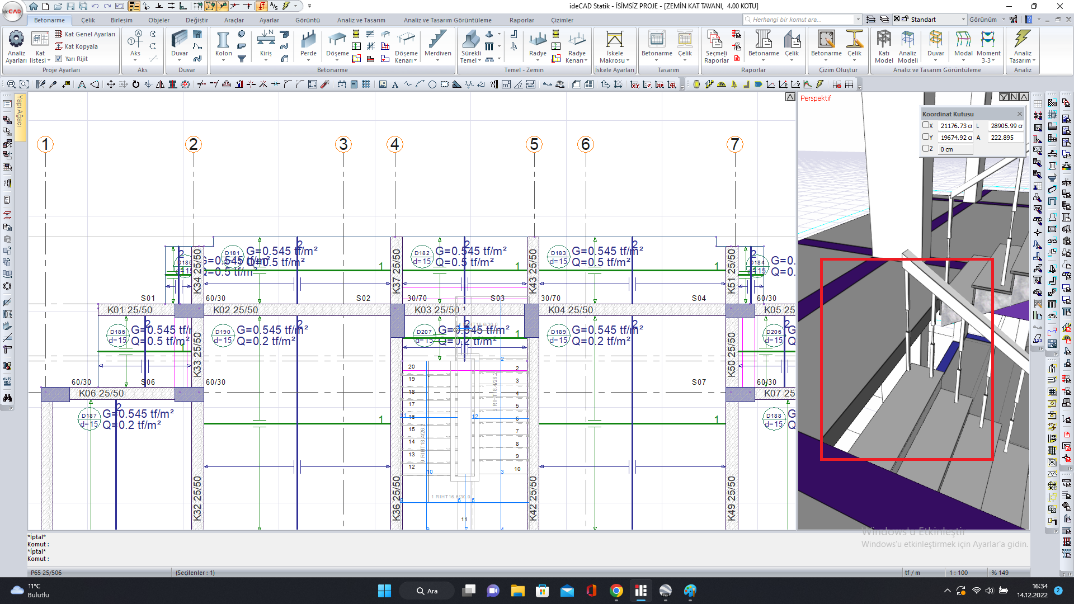Select the circle drawing tool
This screenshot has width=1074, height=604.
coord(432,84)
